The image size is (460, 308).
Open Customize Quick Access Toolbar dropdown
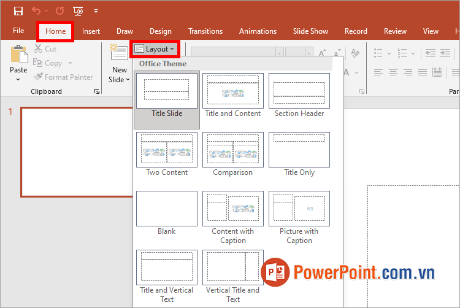click(96, 11)
